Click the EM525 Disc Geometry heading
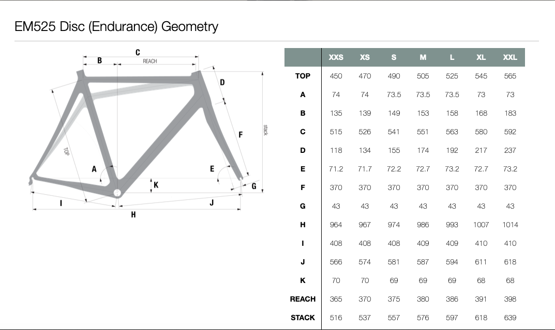Viewport: 555px width, 330px height. click(116, 26)
